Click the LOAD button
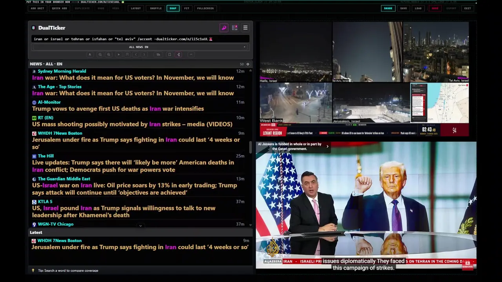502x282 pixels. click(418, 8)
